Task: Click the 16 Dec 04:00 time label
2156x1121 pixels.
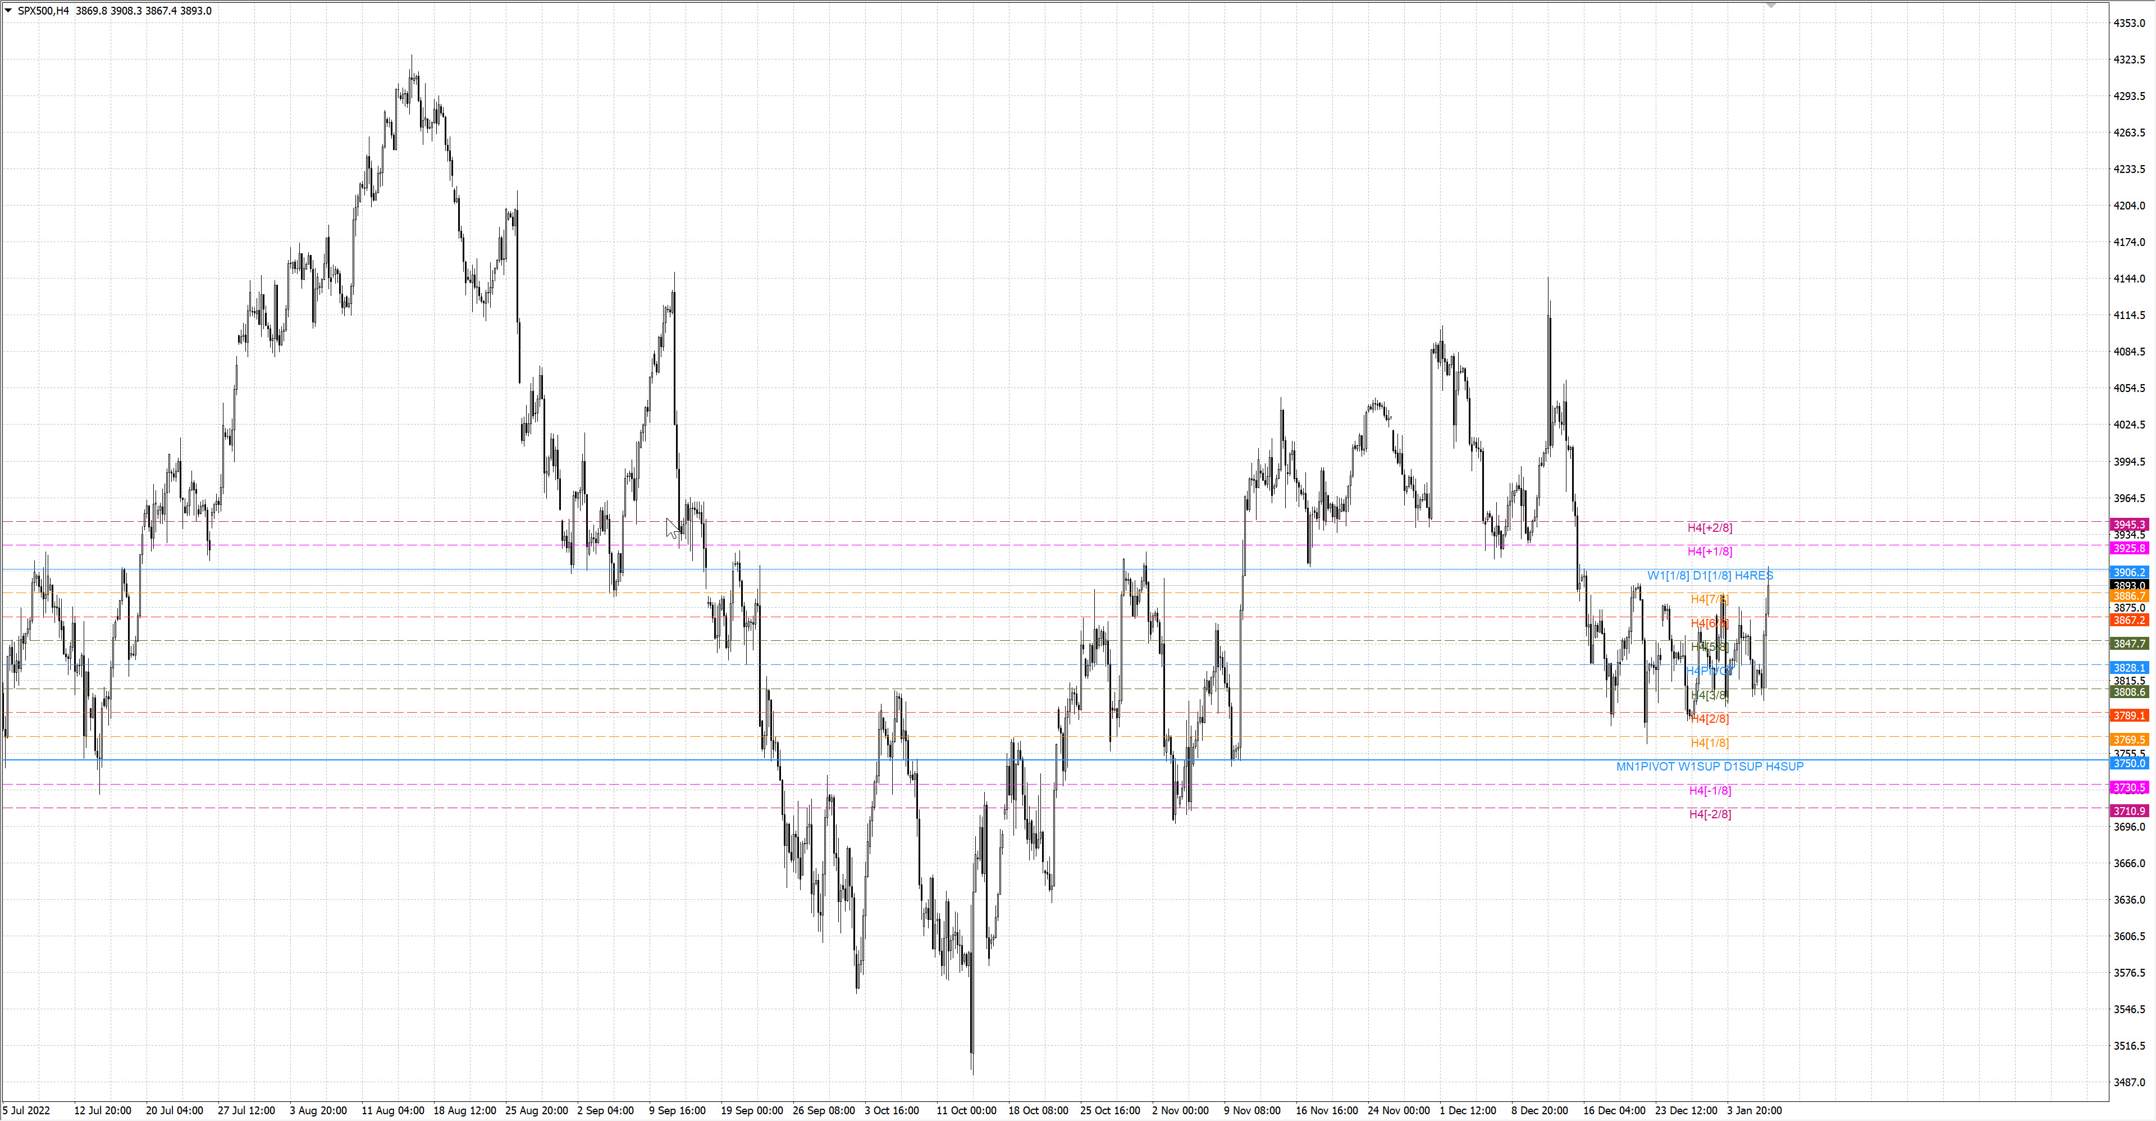Action: (1615, 1111)
